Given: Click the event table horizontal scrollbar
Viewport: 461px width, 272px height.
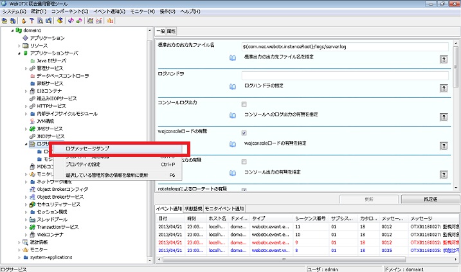Looking at the screenshot, I should (x=284, y=259).
